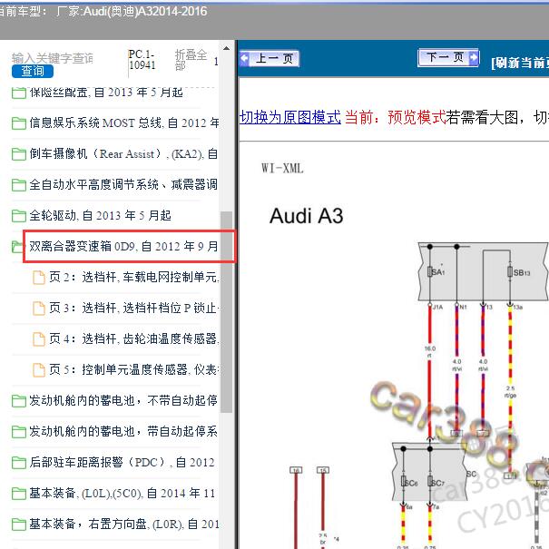The image size is (549, 549).
Task: Click folder icon beside 发动机舱内的蓄电池, 不带自动起停
Action: [x=18, y=400]
